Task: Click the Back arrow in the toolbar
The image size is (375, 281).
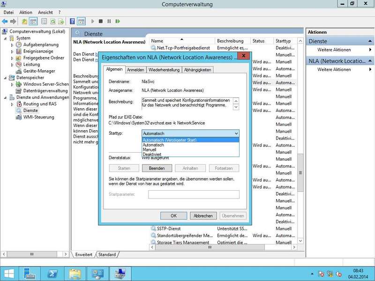Action: tap(5, 21)
